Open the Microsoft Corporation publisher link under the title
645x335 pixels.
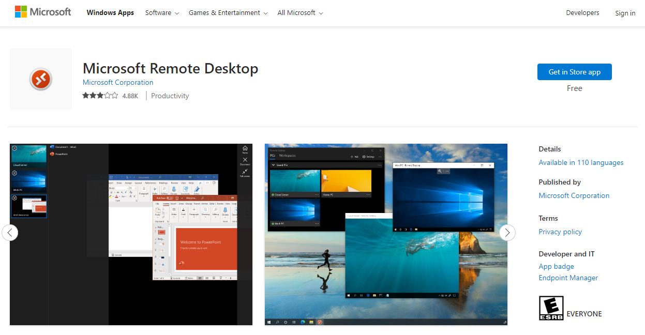[x=118, y=82]
